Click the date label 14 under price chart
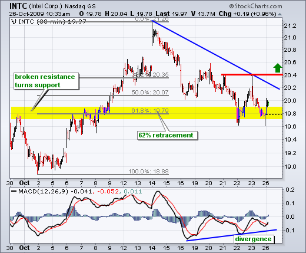Image resolution: width=306 pixels, height=253 pixels. click(x=152, y=183)
